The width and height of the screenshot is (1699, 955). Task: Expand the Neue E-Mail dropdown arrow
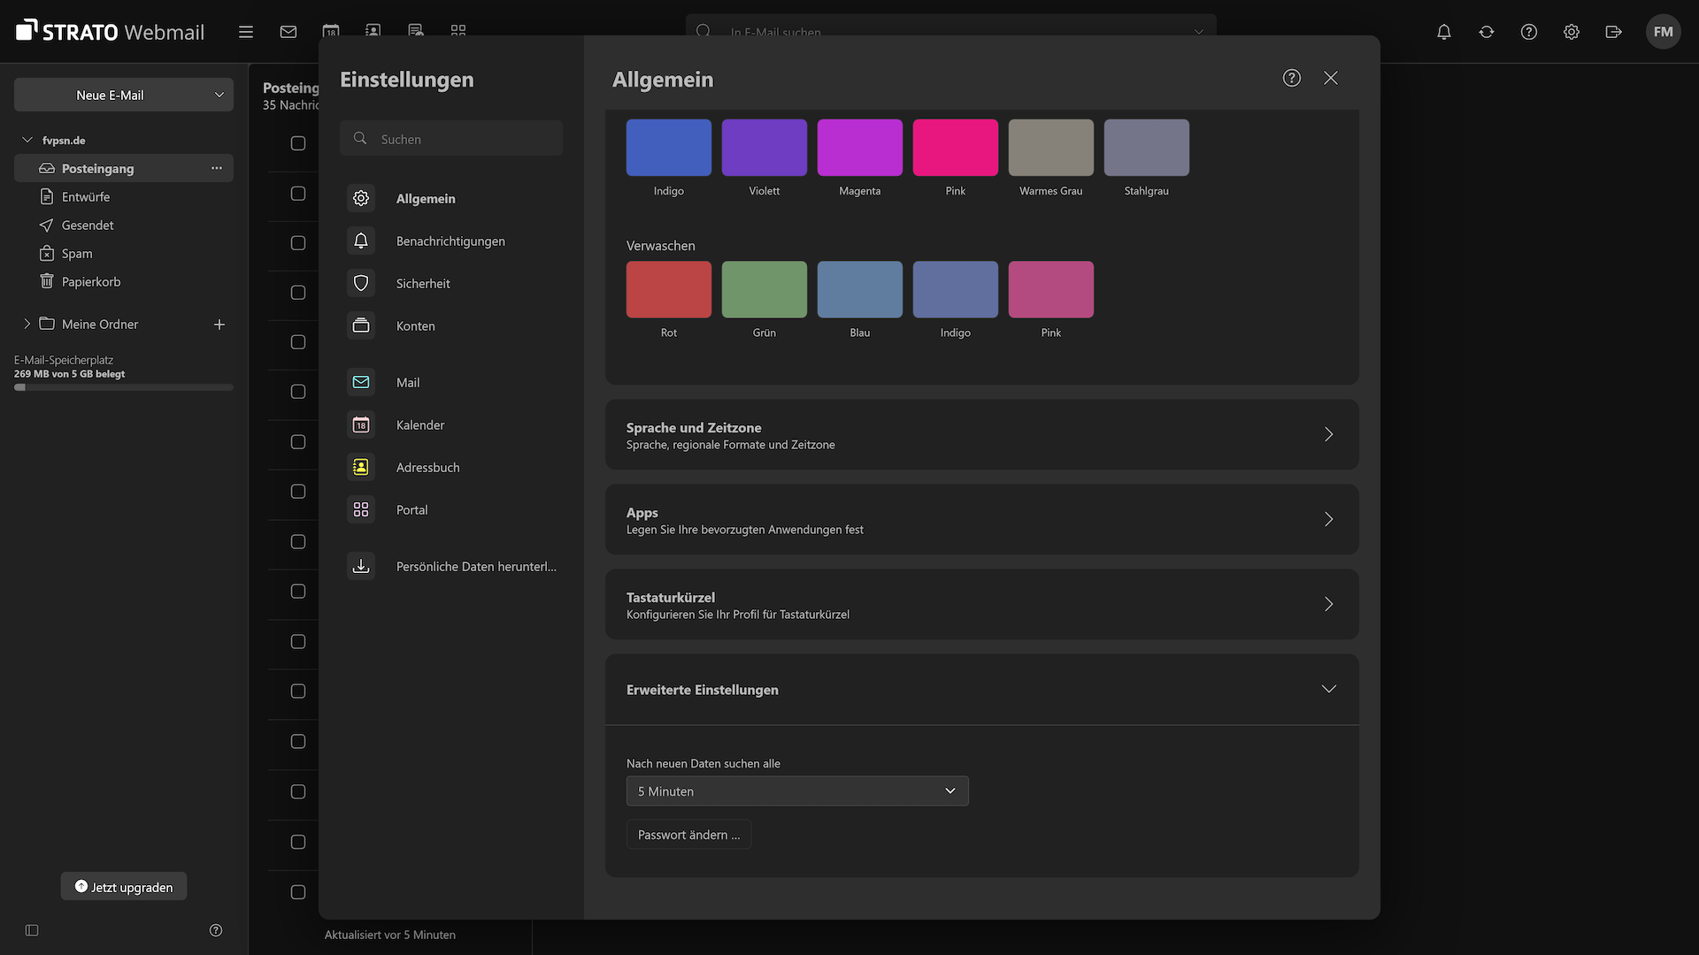click(219, 95)
